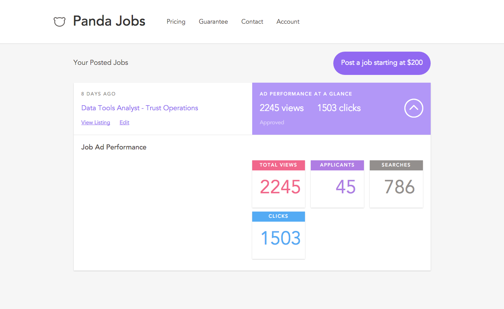Click Post a job starting at $200
Viewport: 504px width, 309px height.
[x=382, y=63]
